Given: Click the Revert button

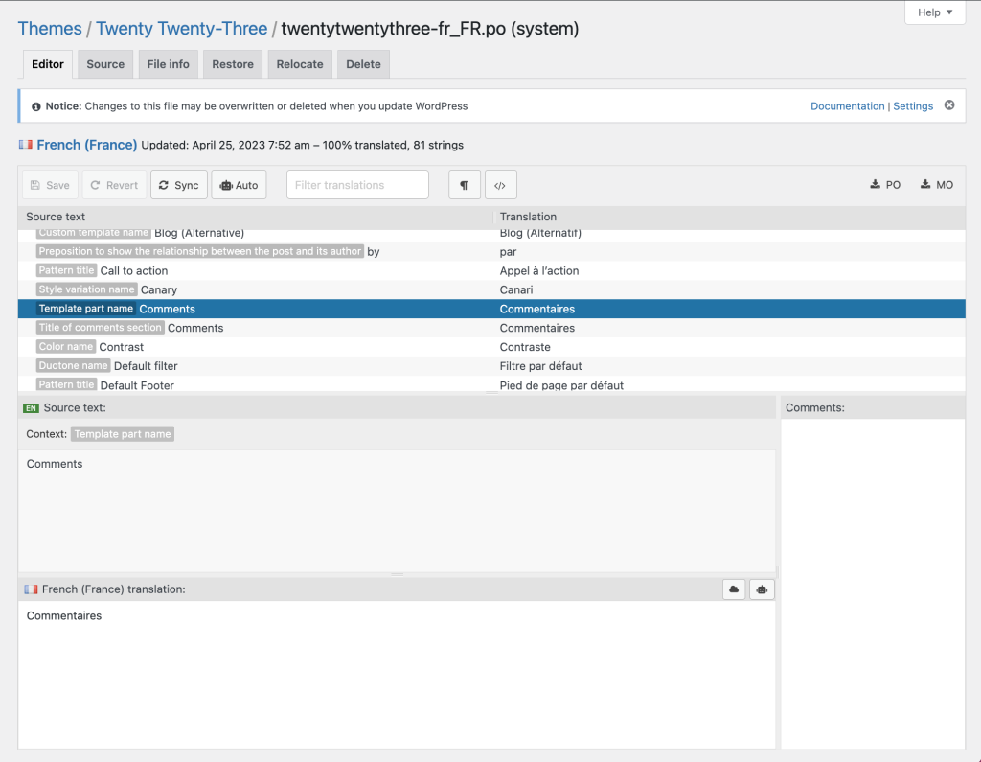Looking at the screenshot, I should [x=114, y=185].
